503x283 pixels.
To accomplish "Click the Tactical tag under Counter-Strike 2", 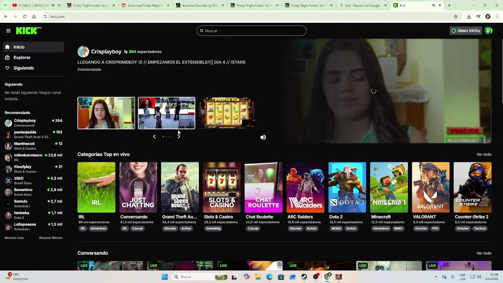I will coord(480,228).
